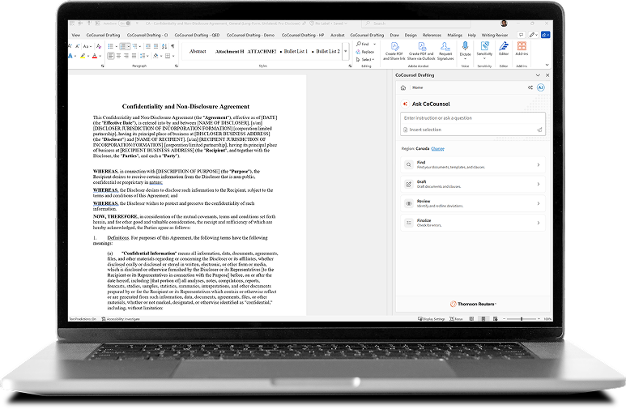Open Display Settings in the status bar
Screen dimensions: 626x409
coord(431,319)
